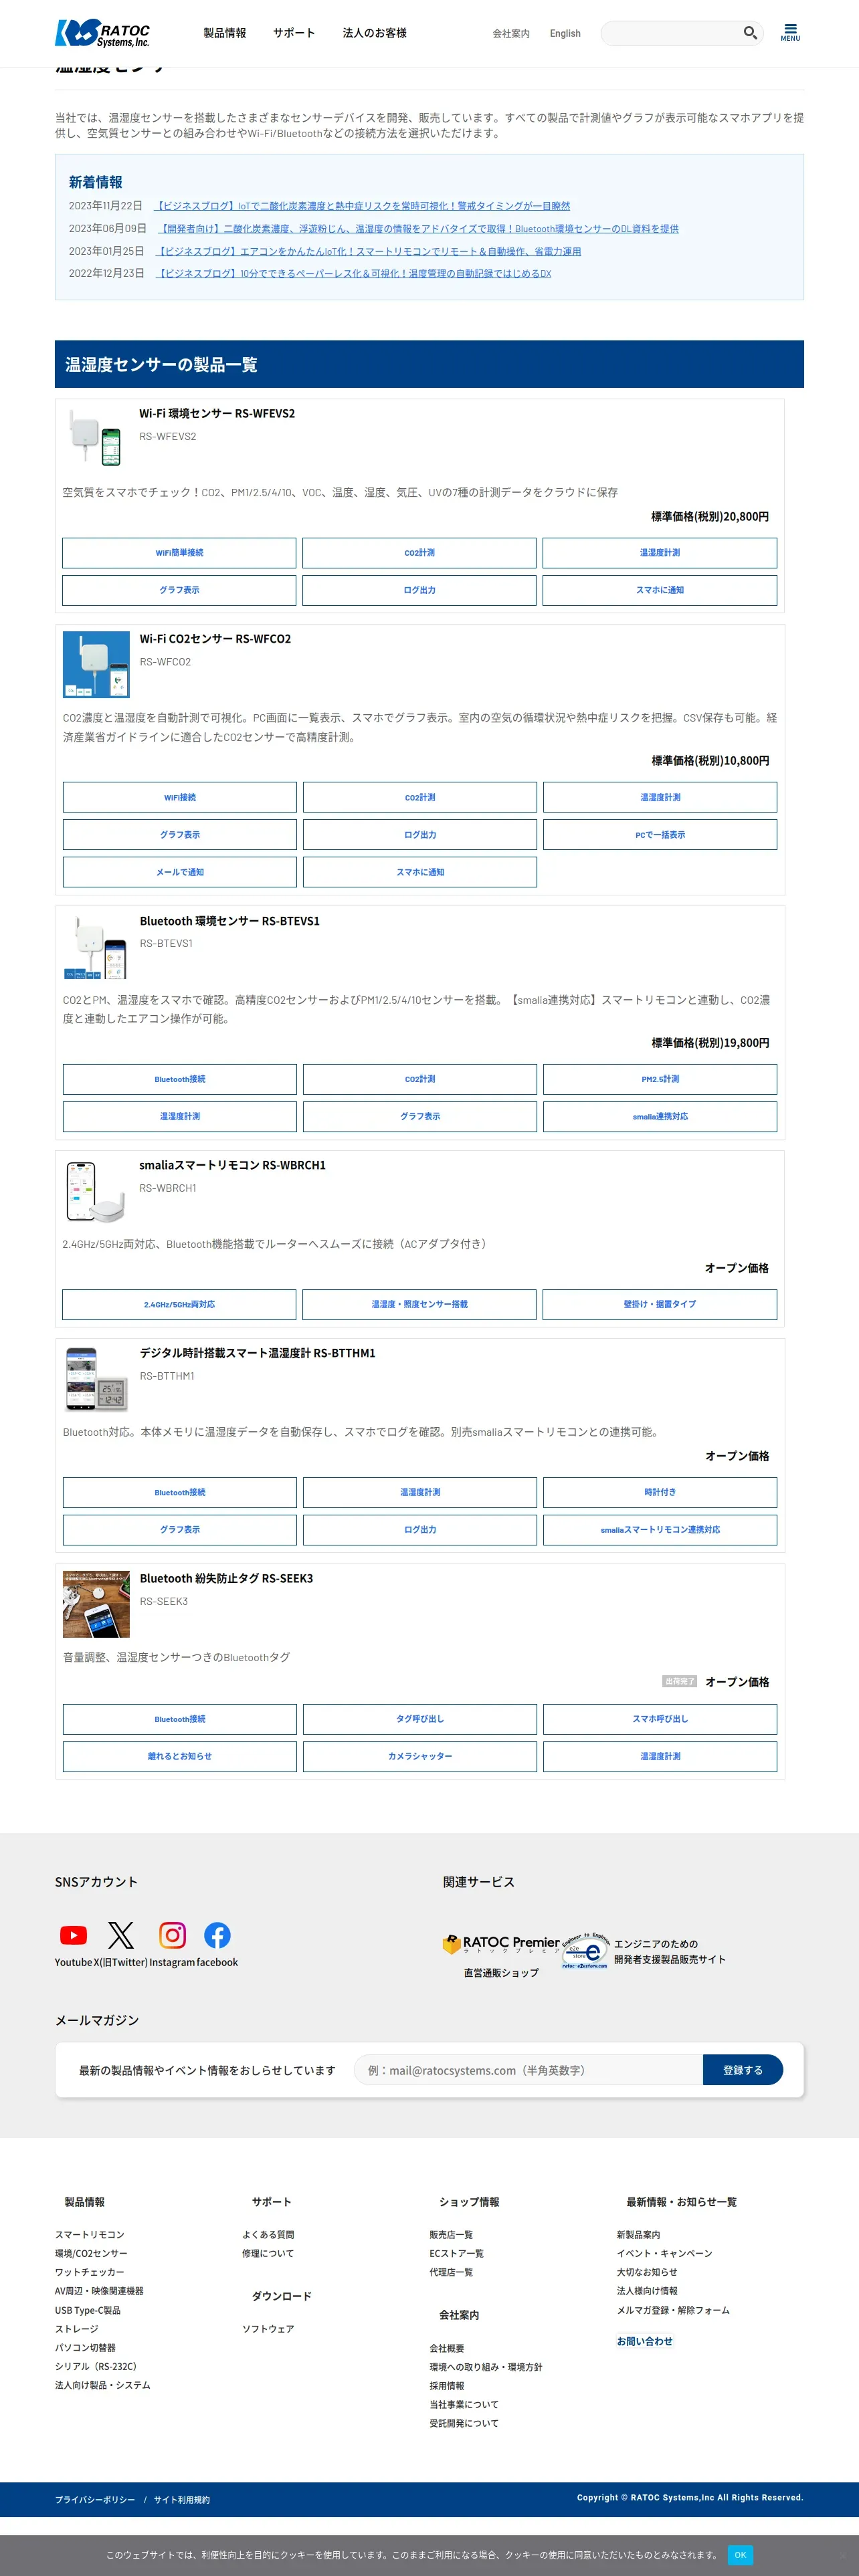The width and height of the screenshot is (859, 2576).
Task: Click smaliaスマートリモコン連携対応 tag button
Action: [x=660, y=1530]
